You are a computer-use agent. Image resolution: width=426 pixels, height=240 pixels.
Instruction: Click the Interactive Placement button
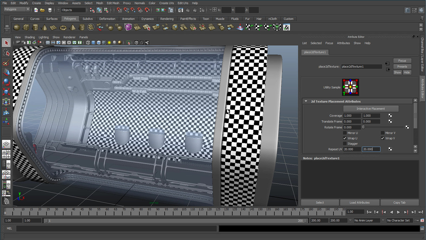[370, 109]
